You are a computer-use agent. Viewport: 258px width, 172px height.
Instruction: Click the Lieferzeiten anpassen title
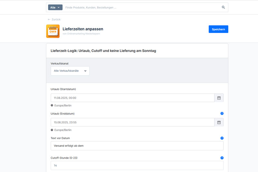[x=83, y=29]
